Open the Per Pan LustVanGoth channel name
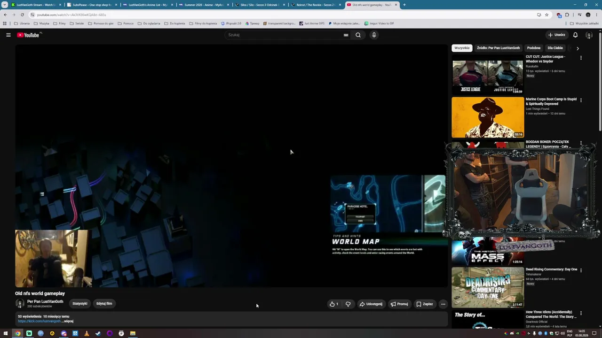Screen dimensions: 602x338 pos(45,301)
